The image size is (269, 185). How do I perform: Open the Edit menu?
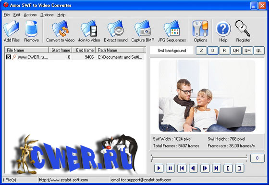point(17,15)
